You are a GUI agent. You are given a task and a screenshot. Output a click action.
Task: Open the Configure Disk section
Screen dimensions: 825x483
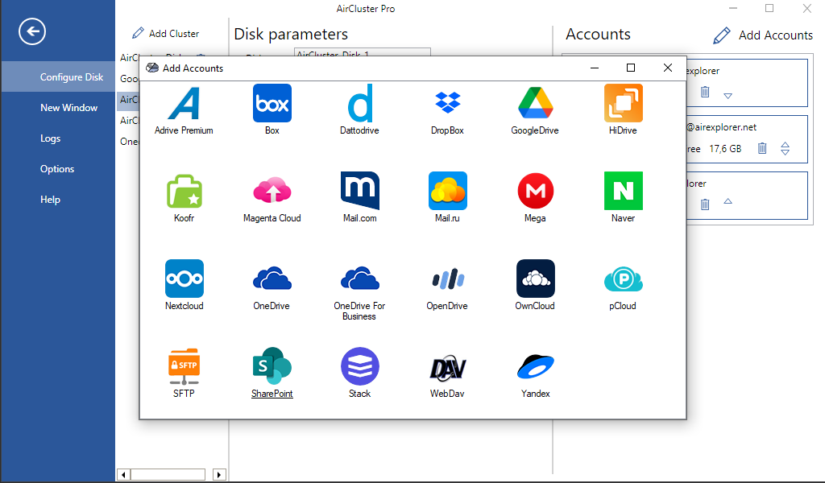(58, 76)
